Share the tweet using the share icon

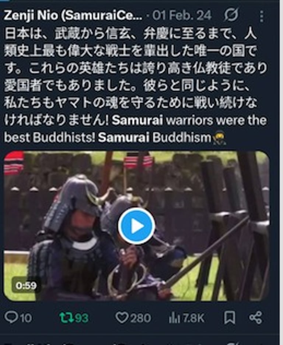(x=256, y=317)
